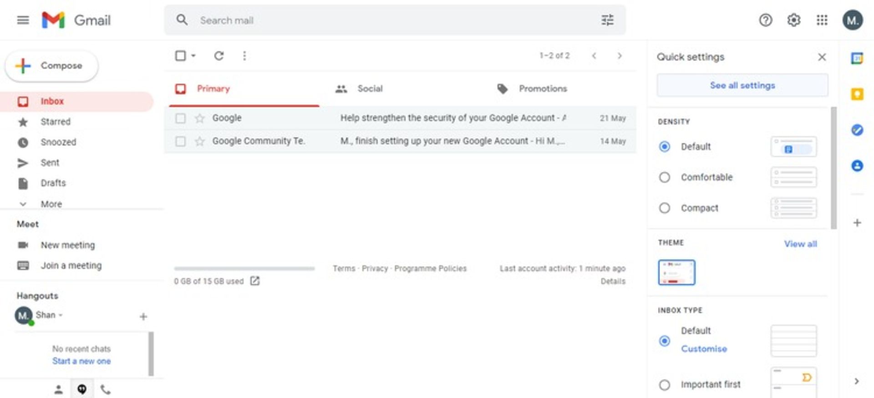The height and width of the screenshot is (398, 874).
Task: Switch to the Promotions tab
Action: pos(542,89)
